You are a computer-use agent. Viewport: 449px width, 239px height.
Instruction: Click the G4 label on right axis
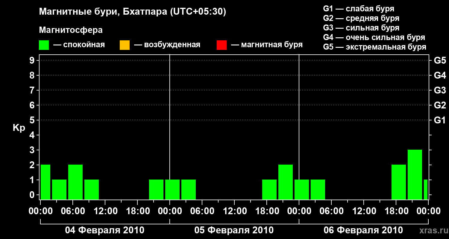(440, 75)
